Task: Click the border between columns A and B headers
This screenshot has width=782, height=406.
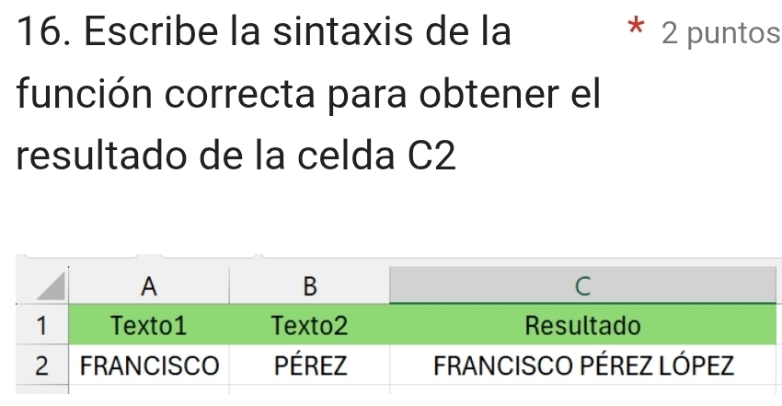Action: click(x=229, y=285)
